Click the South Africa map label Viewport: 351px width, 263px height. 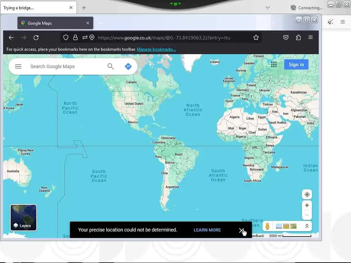[252, 181]
